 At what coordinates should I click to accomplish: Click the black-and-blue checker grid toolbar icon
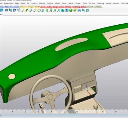coord(6,10)
